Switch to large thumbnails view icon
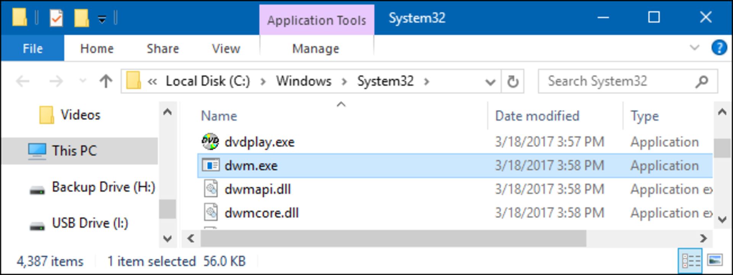The image size is (733, 275). point(715,261)
